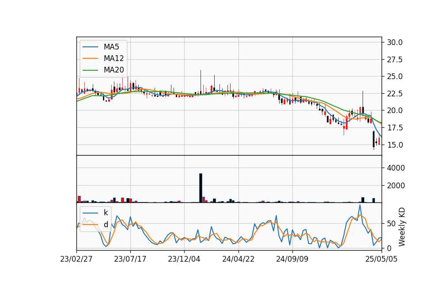Image resolution: width=424 pixels, height=305 pixels.
Task: Click the 25.0 price axis tick
Action: coord(395,76)
